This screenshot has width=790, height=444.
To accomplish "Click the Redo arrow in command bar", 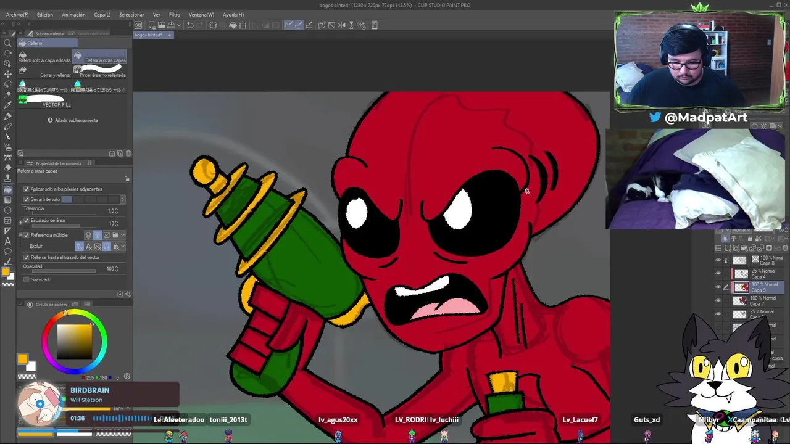I will [201, 25].
